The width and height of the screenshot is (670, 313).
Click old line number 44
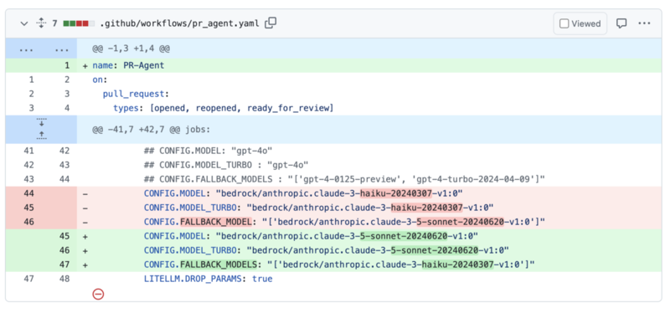tap(28, 193)
